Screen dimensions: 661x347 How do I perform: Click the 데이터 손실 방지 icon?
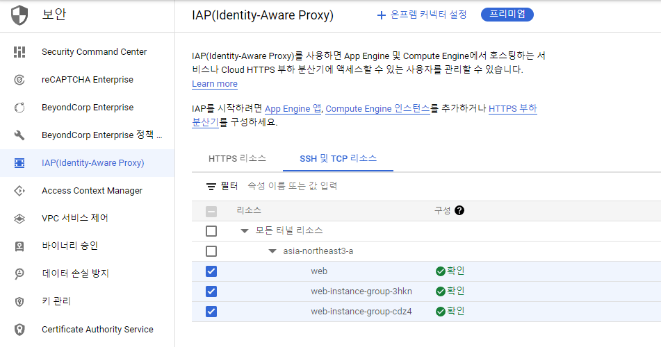click(x=19, y=273)
